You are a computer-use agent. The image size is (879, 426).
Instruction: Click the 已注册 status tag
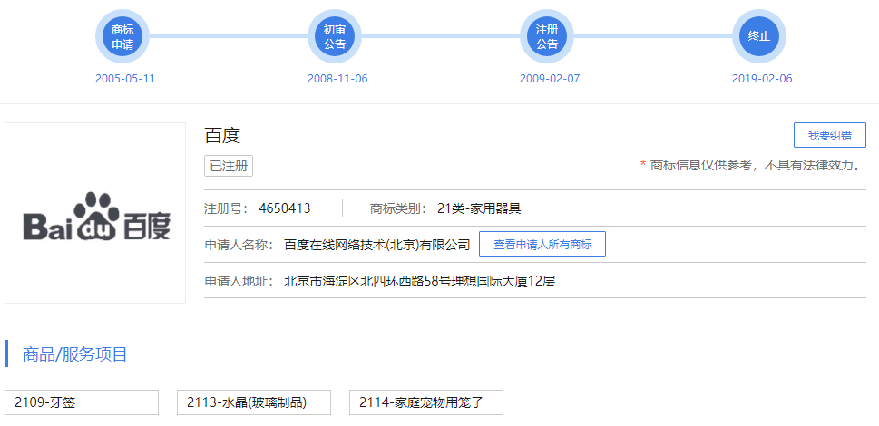[x=229, y=166]
